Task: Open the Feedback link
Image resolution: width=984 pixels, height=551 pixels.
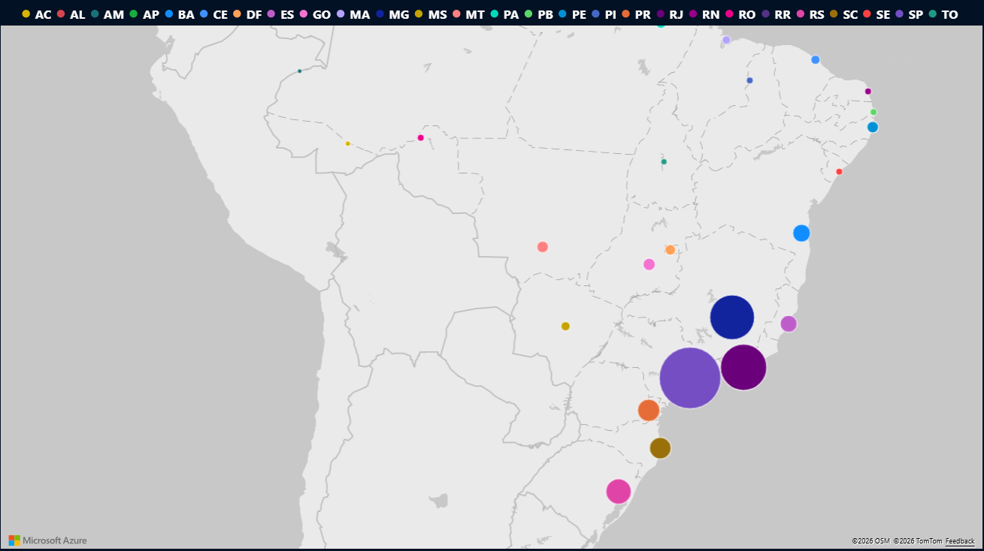Action: tap(960, 540)
